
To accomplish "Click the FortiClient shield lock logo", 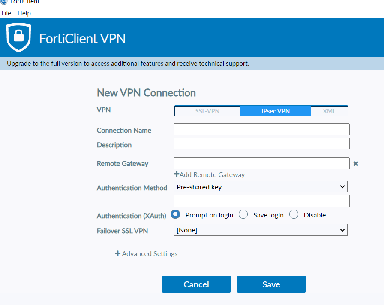I will coord(18,37).
